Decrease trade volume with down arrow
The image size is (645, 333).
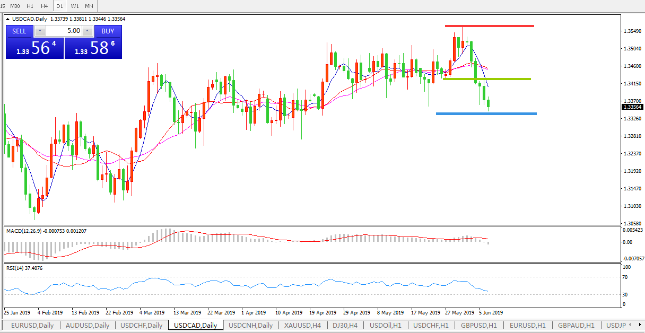tap(40, 31)
